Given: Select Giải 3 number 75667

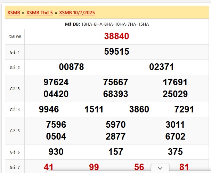Looking at the screenshot, I should (x=116, y=82).
